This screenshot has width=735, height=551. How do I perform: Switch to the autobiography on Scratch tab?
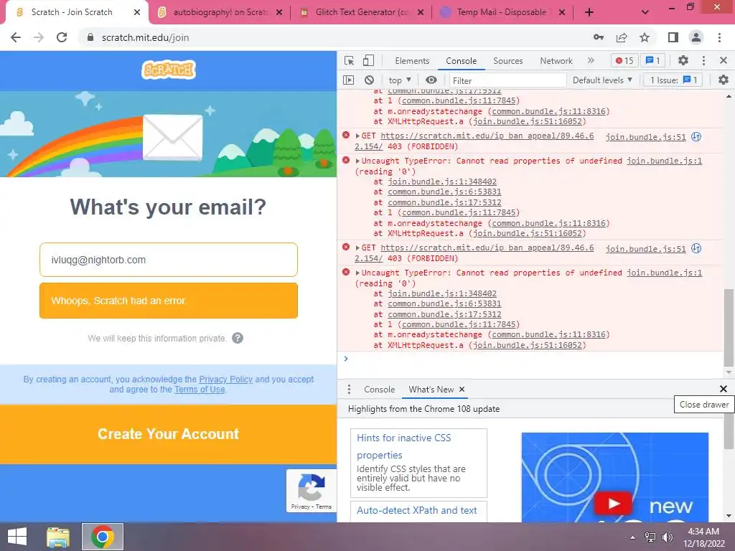(x=220, y=13)
